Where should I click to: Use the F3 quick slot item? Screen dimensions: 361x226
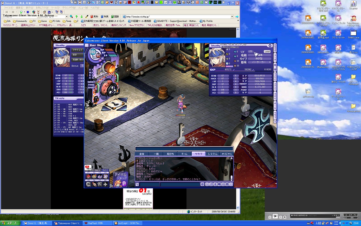[100, 177]
